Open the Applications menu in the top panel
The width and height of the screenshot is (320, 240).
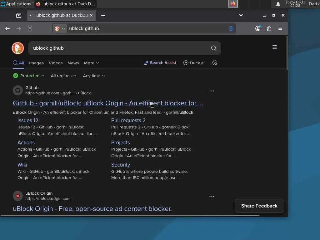point(17,4)
